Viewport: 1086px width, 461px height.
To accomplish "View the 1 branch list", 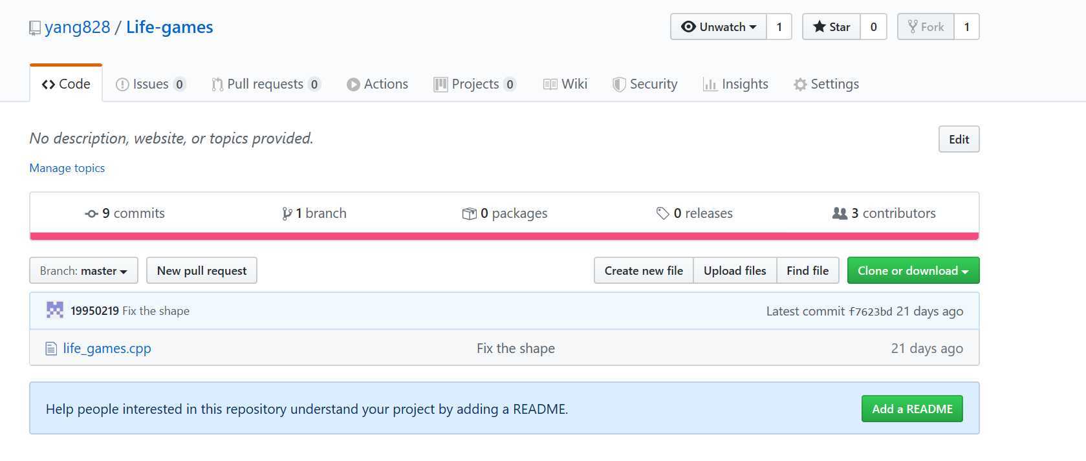I will (x=314, y=213).
